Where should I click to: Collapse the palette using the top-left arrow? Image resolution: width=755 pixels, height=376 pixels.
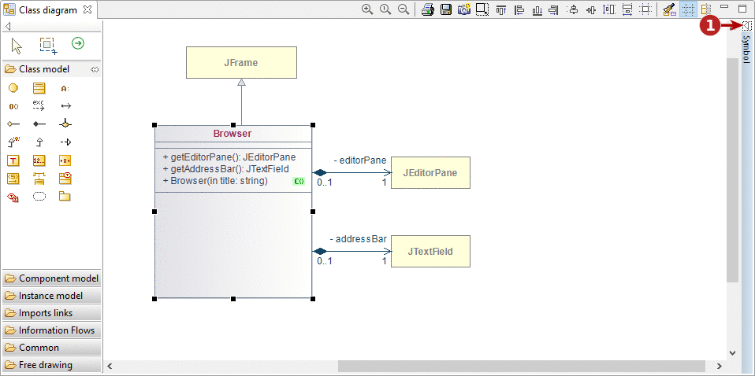click(x=8, y=27)
